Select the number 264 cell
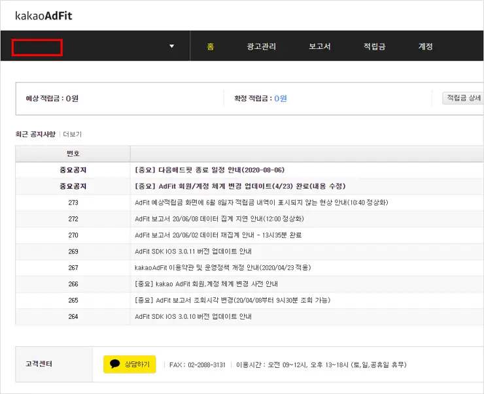 point(73,317)
